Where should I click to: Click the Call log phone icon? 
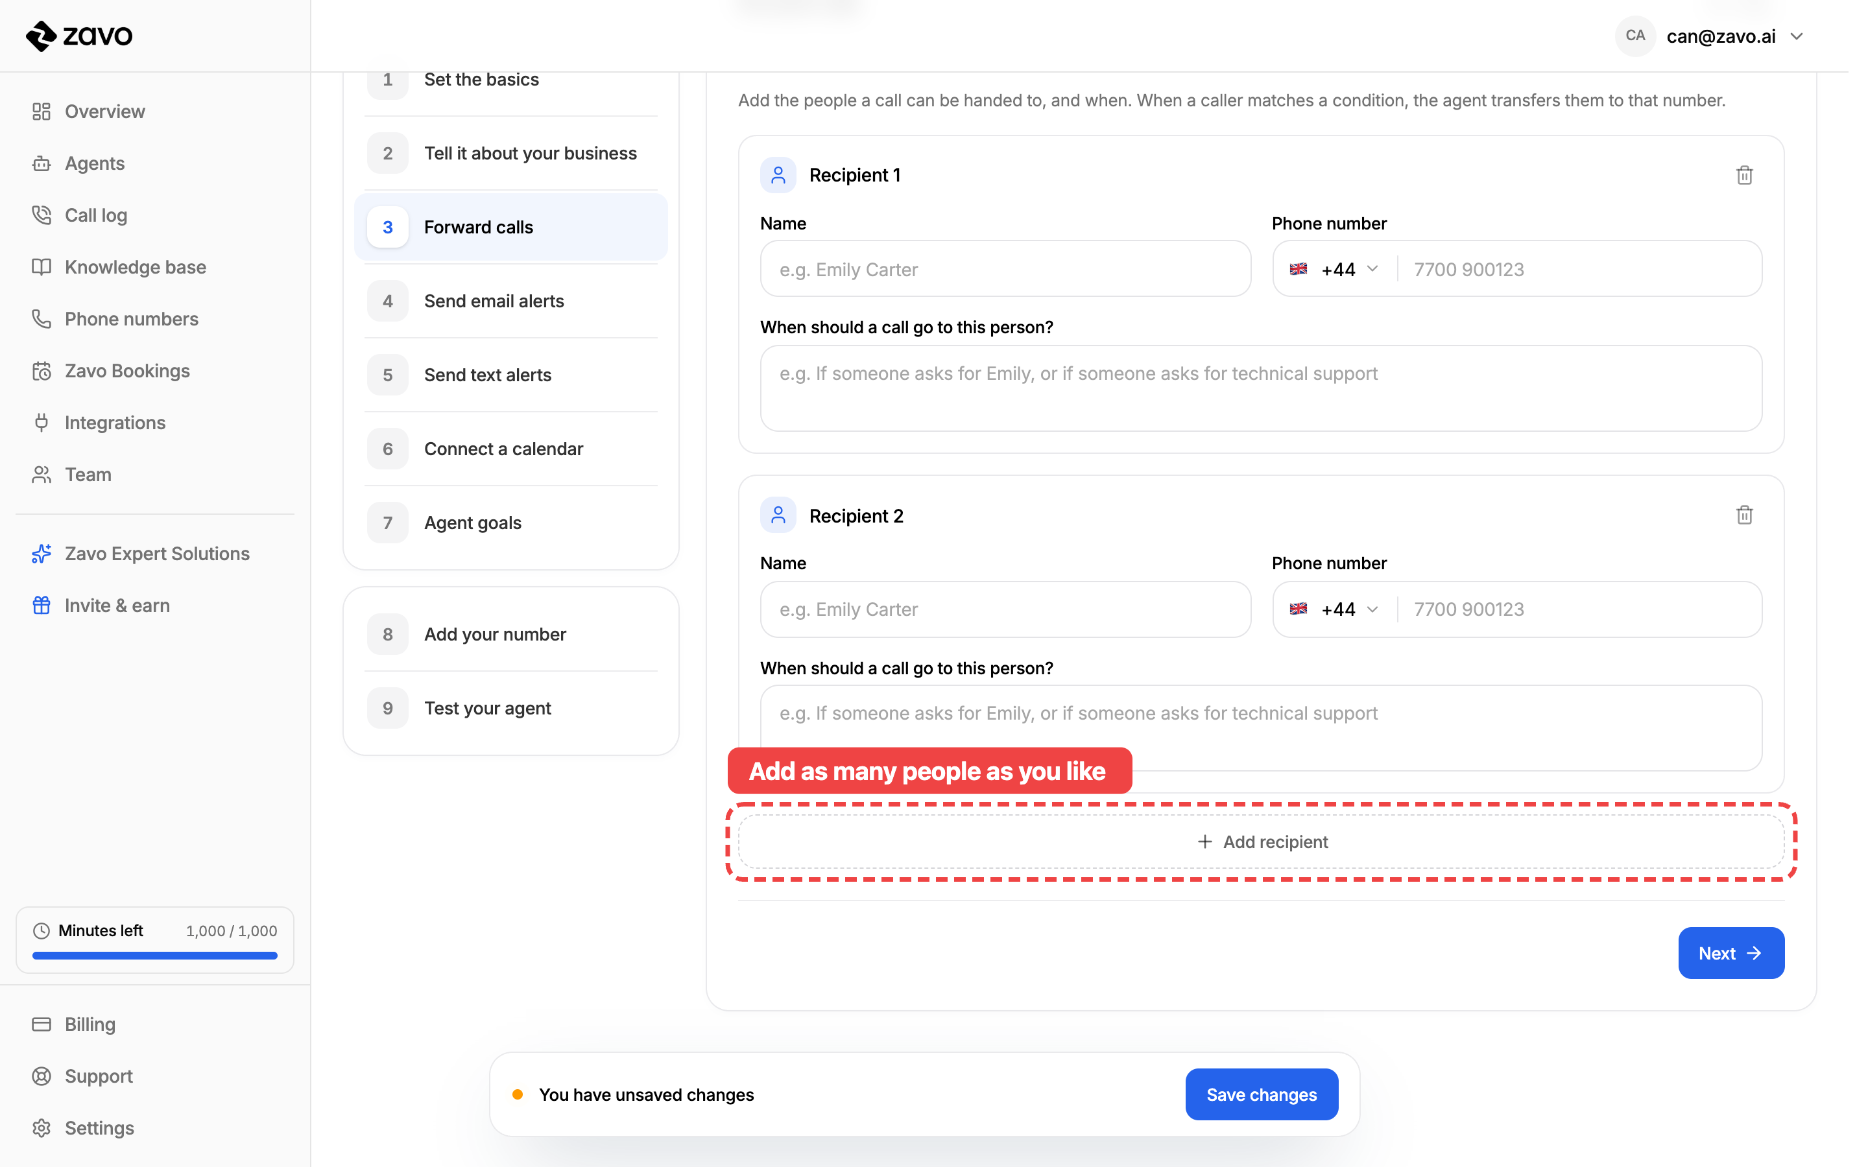pos(42,215)
